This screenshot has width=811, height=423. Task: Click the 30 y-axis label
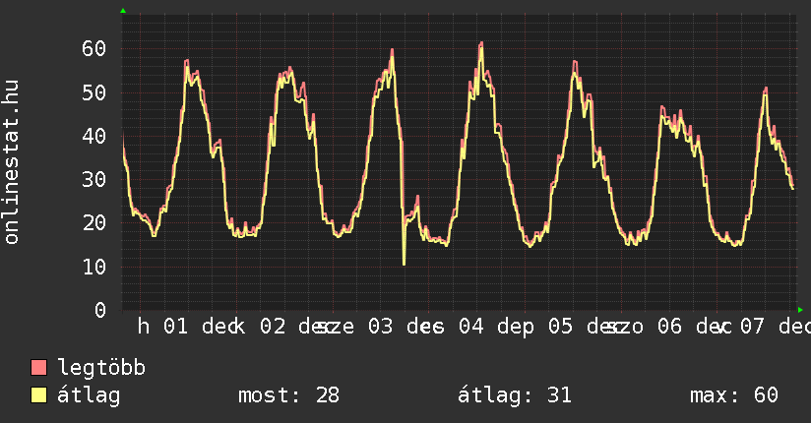click(94, 179)
